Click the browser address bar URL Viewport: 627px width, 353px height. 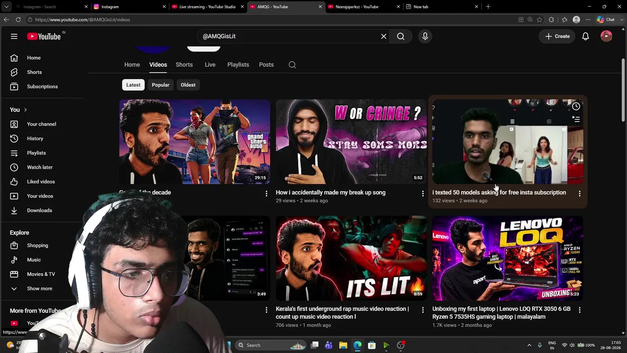pos(82,20)
